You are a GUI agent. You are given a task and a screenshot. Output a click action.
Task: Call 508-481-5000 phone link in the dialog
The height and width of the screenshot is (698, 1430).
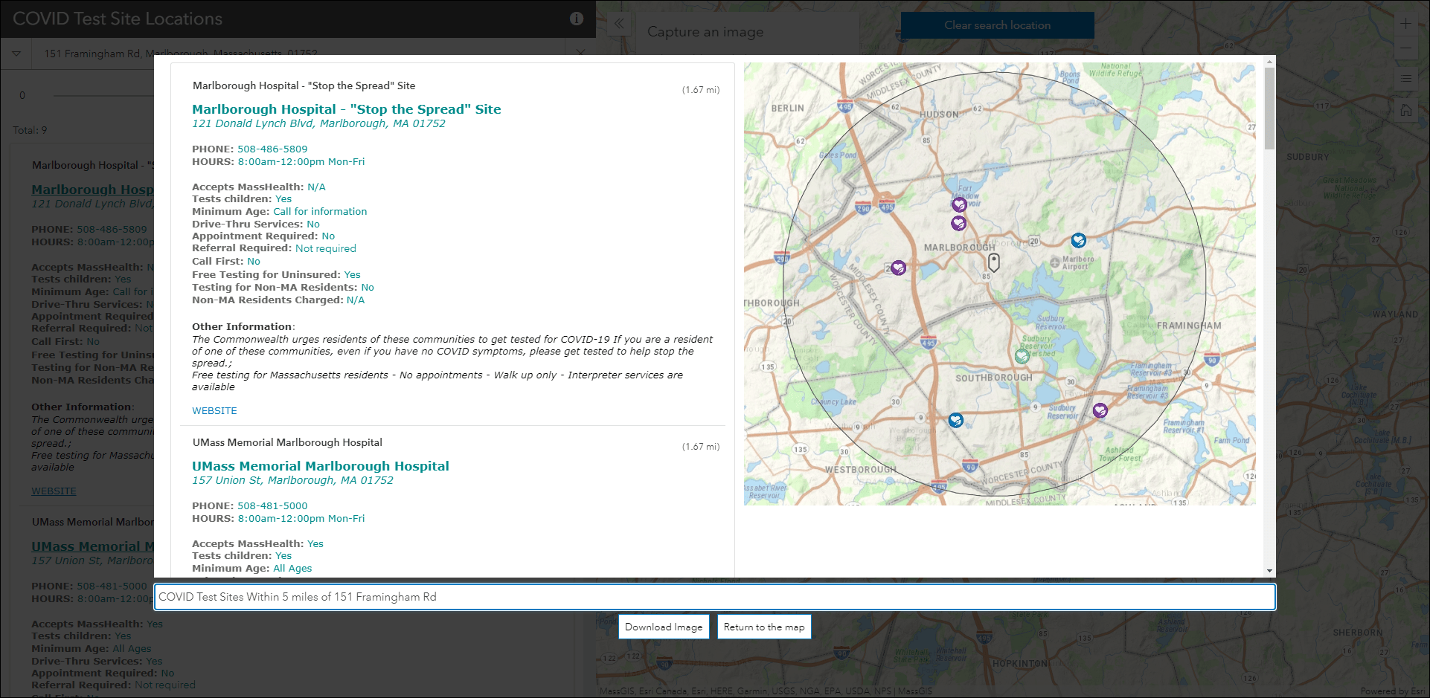[x=272, y=505]
